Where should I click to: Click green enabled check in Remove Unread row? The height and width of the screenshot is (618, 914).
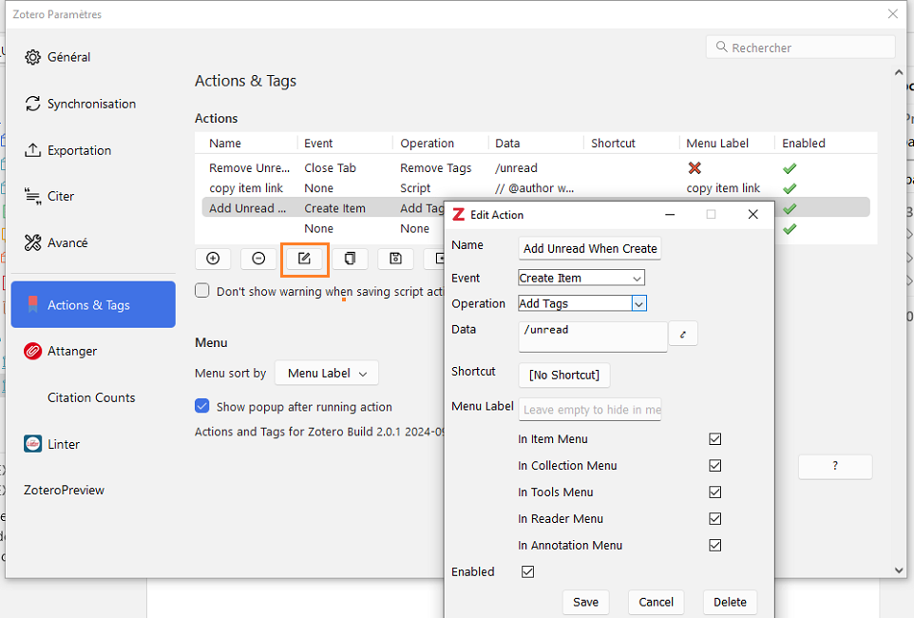tap(790, 168)
